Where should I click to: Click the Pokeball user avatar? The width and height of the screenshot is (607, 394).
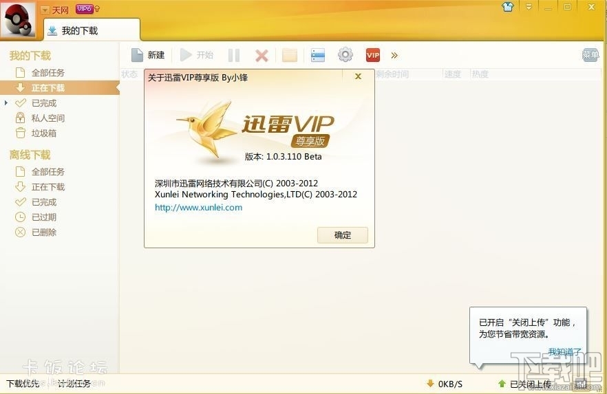coord(18,19)
